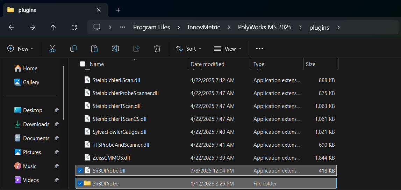The width and height of the screenshot is (401, 190).
Task: Add a new tab with plus icon
Action: click(x=118, y=10)
